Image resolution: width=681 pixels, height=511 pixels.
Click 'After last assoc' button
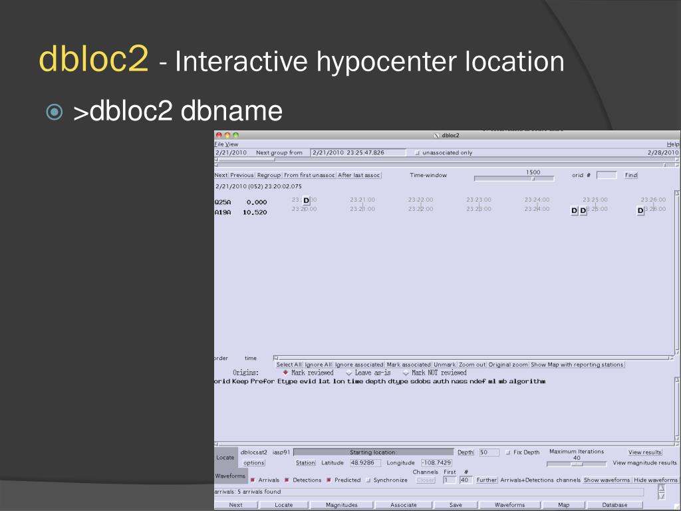(x=358, y=175)
